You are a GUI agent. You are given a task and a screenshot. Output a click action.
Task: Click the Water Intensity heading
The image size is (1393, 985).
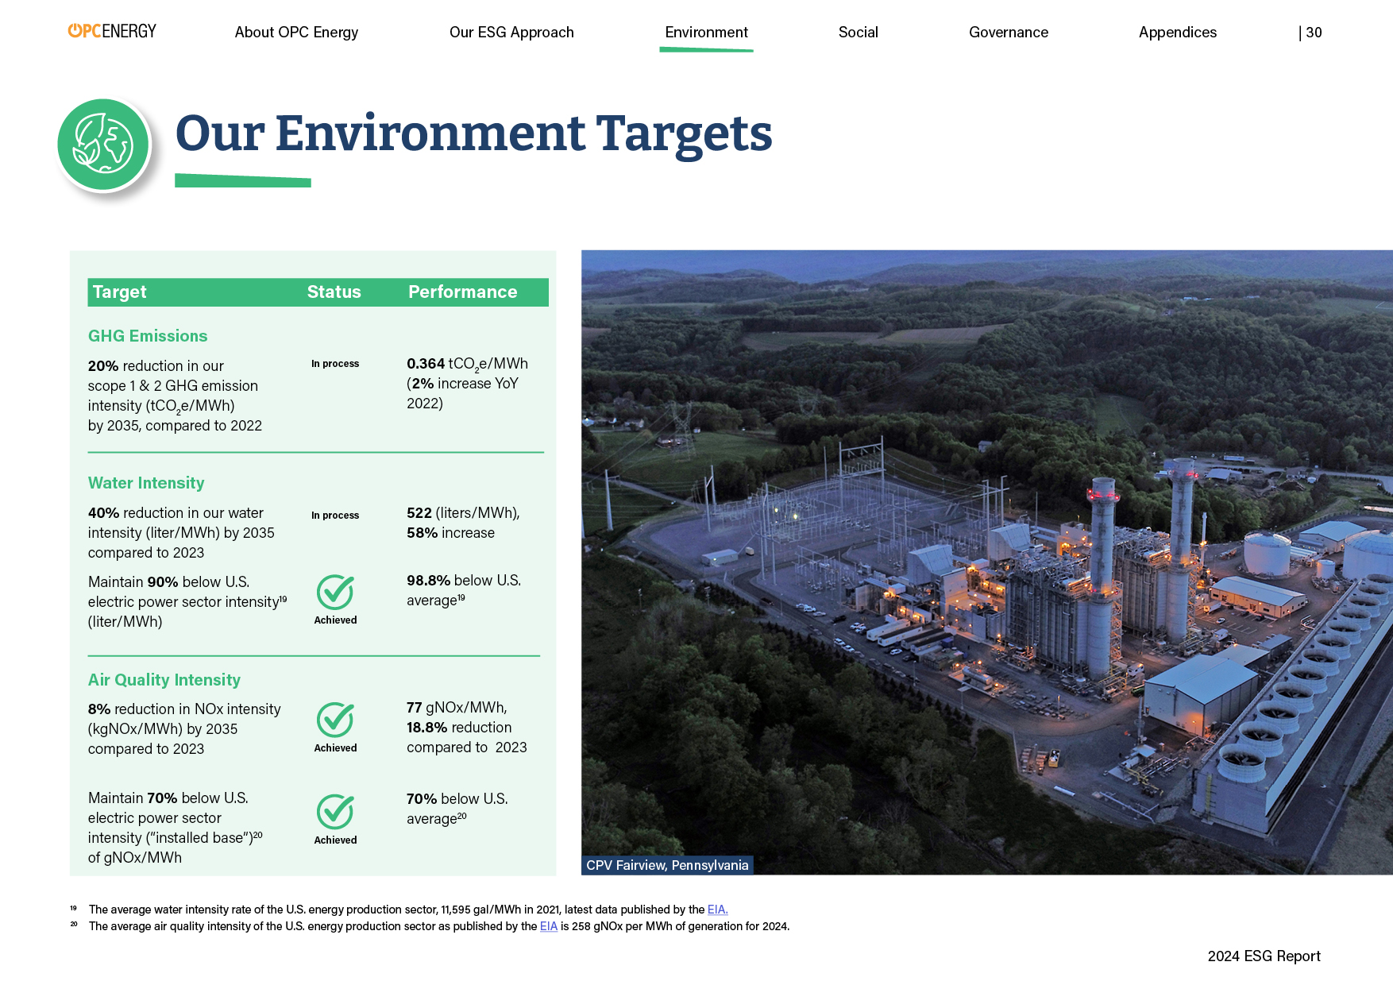coord(146,483)
